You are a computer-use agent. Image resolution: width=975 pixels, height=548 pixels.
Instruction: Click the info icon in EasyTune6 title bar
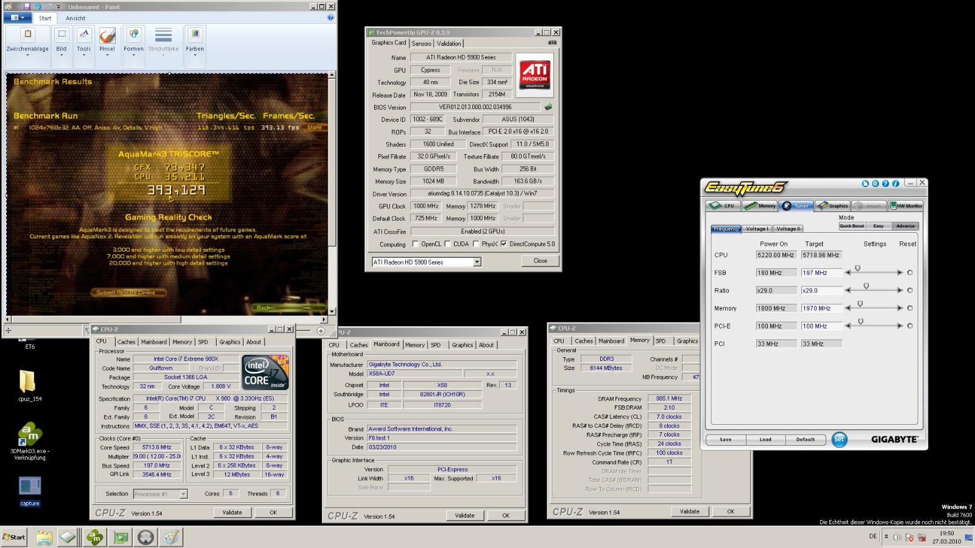[x=896, y=183]
